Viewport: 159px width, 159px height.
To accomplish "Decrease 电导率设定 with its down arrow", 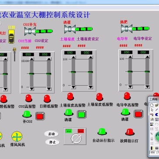I will (147, 86).
